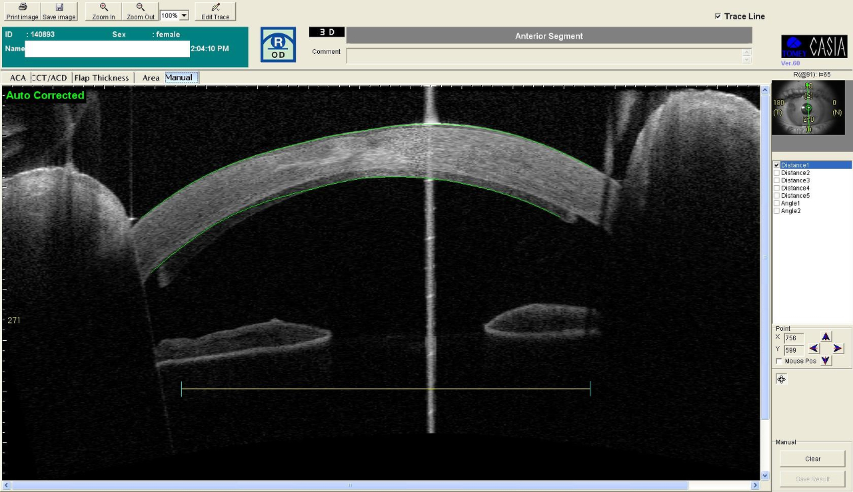Enable the Angle1 measurement checkbox
The height and width of the screenshot is (492, 853).
click(777, 204)
